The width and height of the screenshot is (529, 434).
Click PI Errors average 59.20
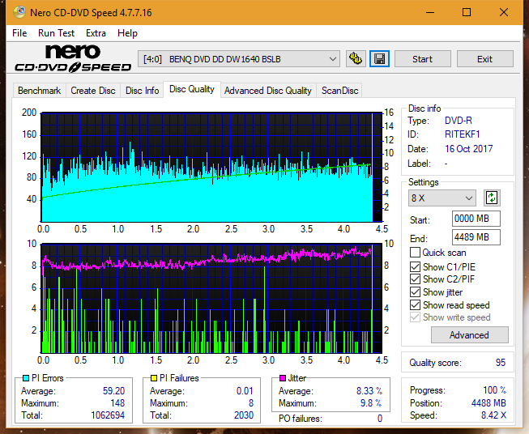click(x=113, y=391)
